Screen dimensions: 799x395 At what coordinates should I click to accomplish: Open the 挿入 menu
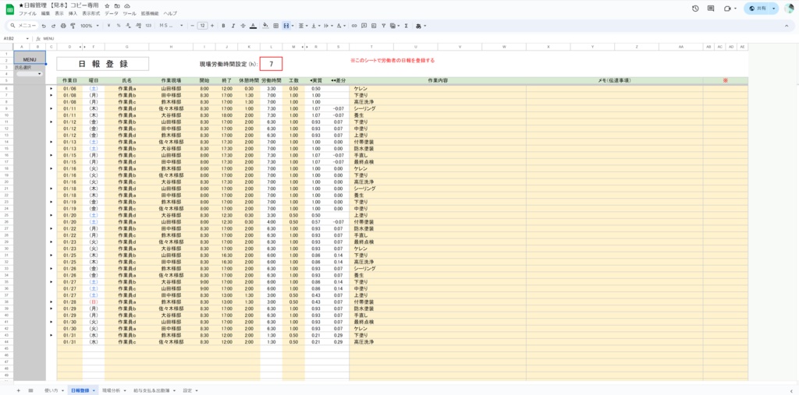[x=73, y=13]
